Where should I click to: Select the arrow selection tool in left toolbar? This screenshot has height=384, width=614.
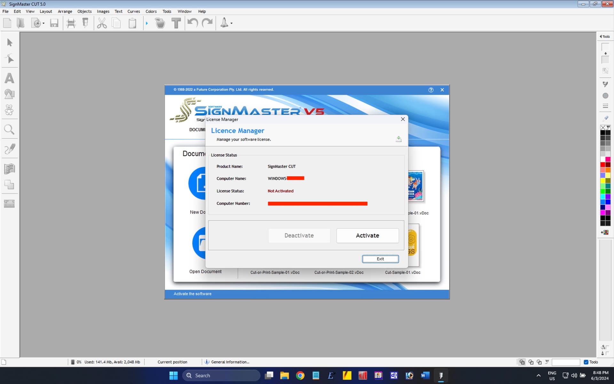pyautogui.click(x=10, y=43)
